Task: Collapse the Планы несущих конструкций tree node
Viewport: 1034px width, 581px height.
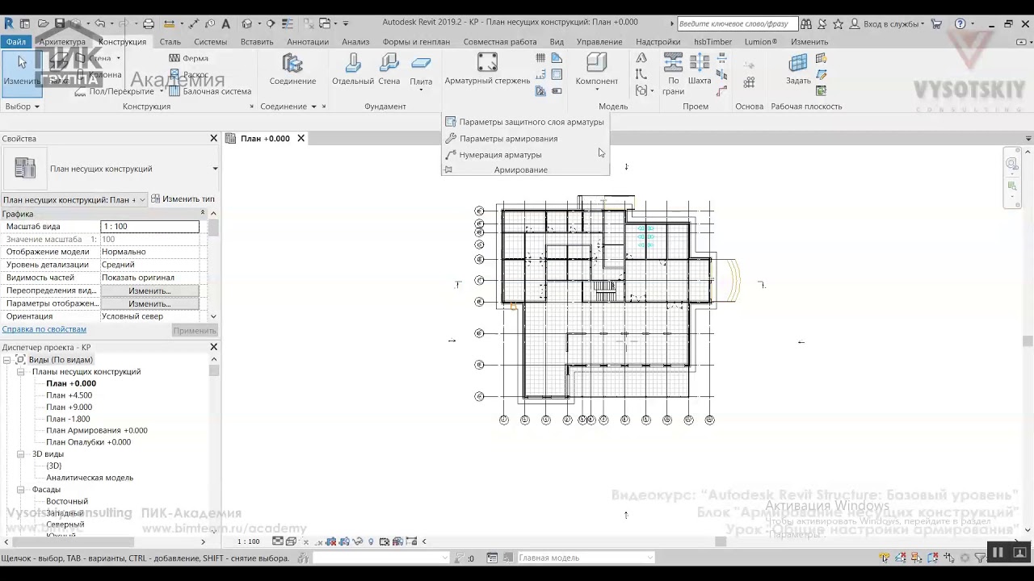Action: coord(22,372)
